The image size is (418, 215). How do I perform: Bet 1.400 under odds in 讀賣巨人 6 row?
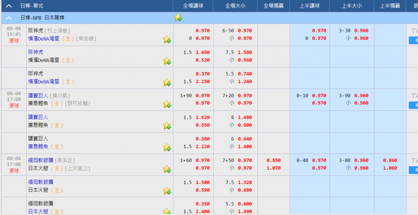tap(245, 147)
